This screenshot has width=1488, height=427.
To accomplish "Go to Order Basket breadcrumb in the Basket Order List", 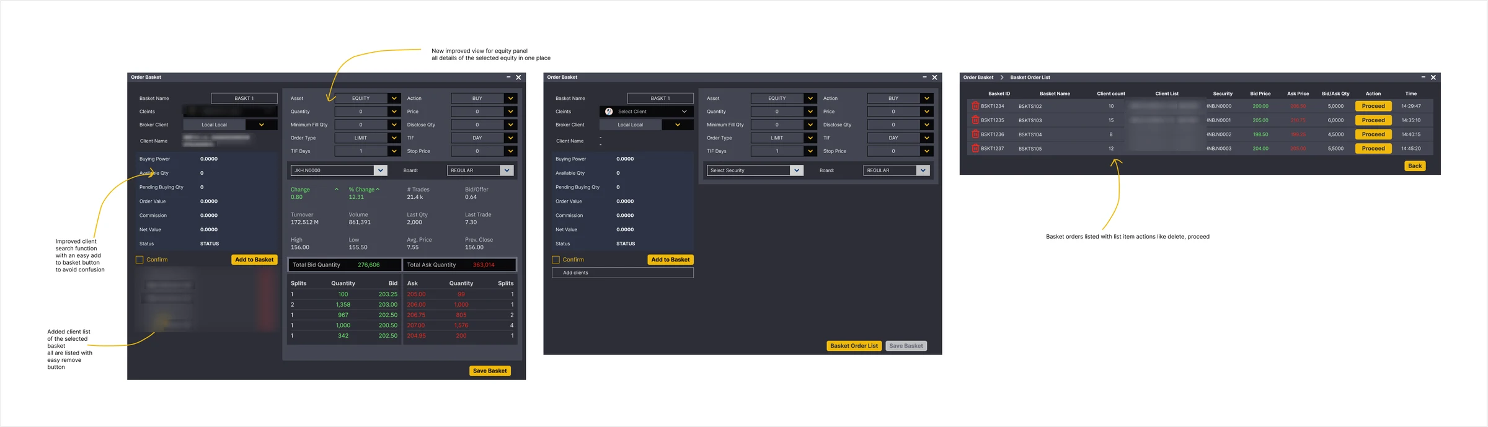I will pyautogui.click(x=978, y=77).
